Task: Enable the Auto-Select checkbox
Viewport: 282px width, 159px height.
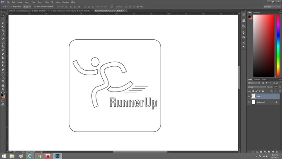Action: [x=11, y=7]
